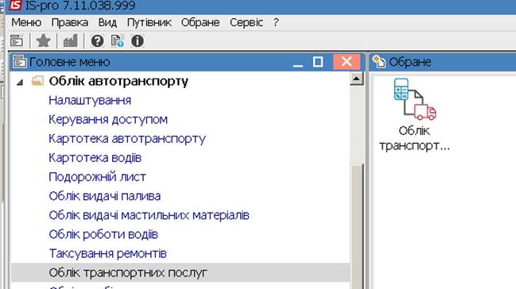Click the Обране panel title text

click(x=410, y=62)
